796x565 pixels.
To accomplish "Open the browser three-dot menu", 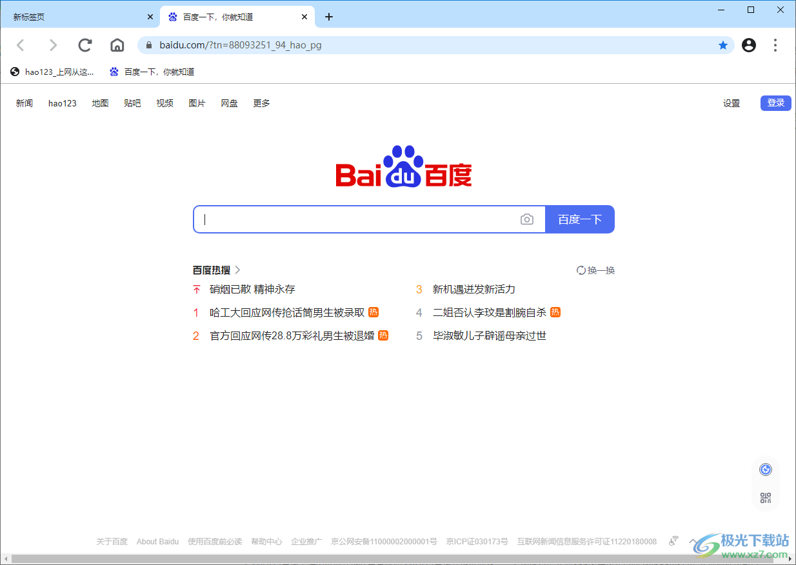I will point(775,45).
